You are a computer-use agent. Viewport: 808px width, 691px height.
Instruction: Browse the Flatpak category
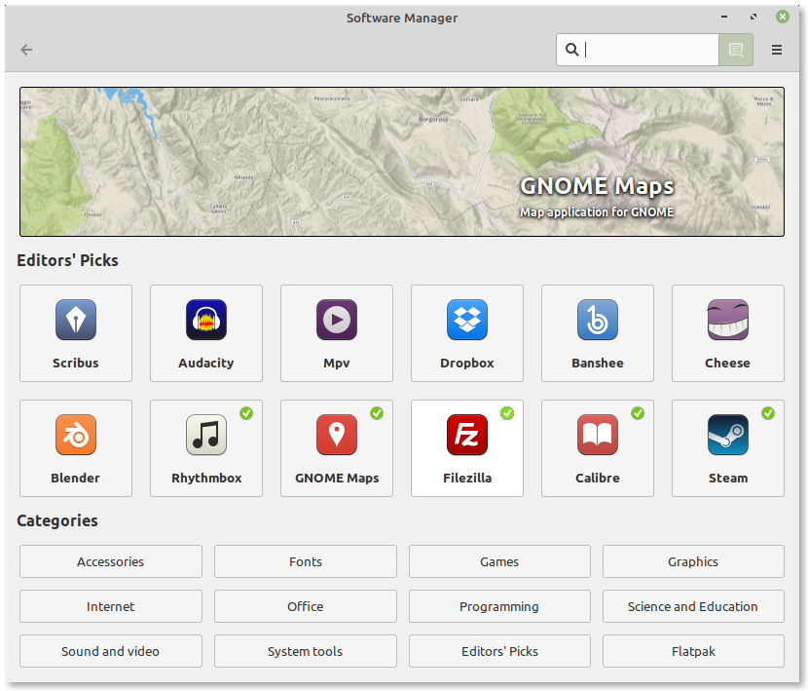pos(693,651)
